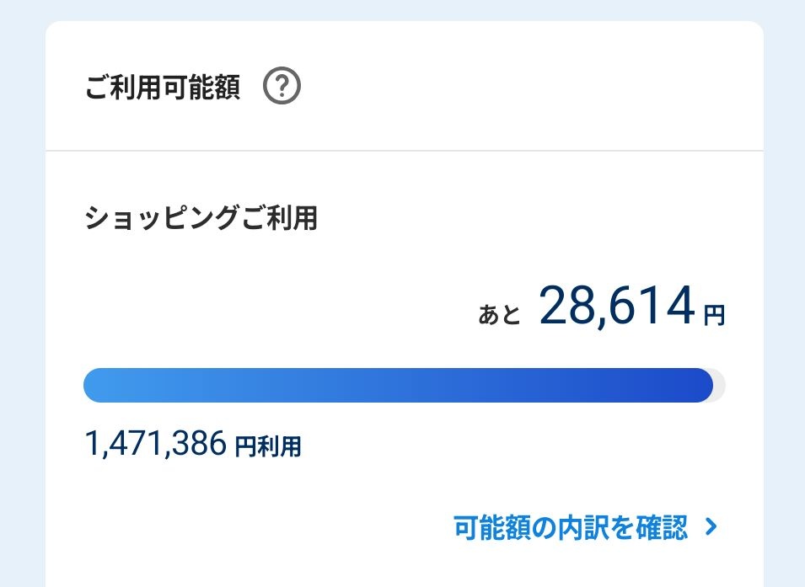Viewport: 805px width, 587px height.
Task: Click the 円 symbol after 28,614
Action: coord(714,317)
